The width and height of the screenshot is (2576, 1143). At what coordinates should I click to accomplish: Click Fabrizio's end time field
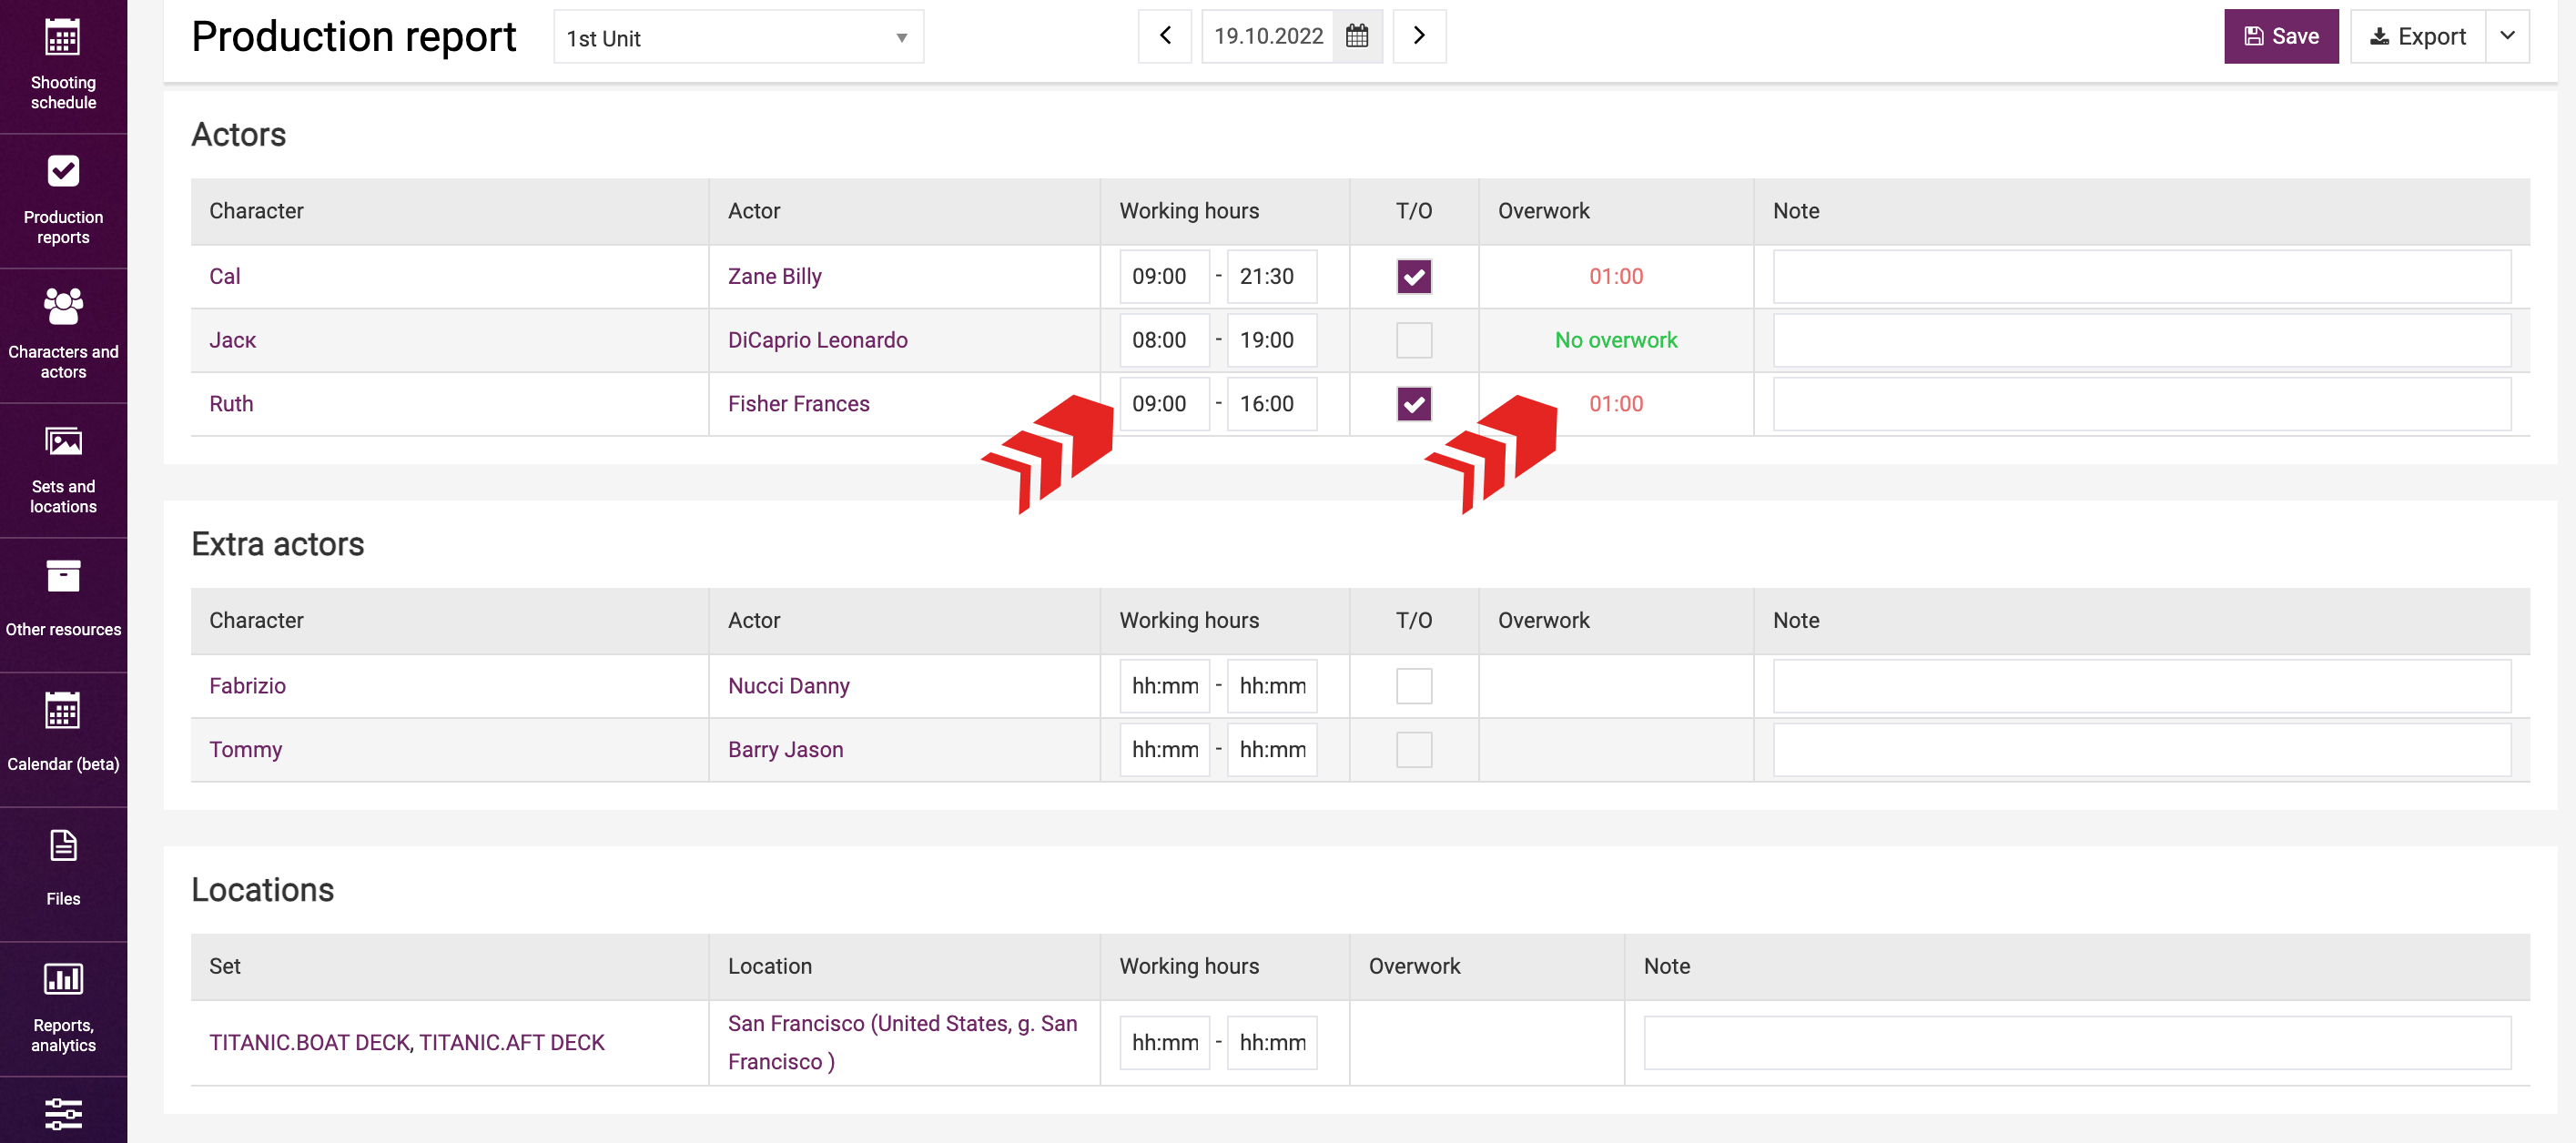click(1272, 686)
